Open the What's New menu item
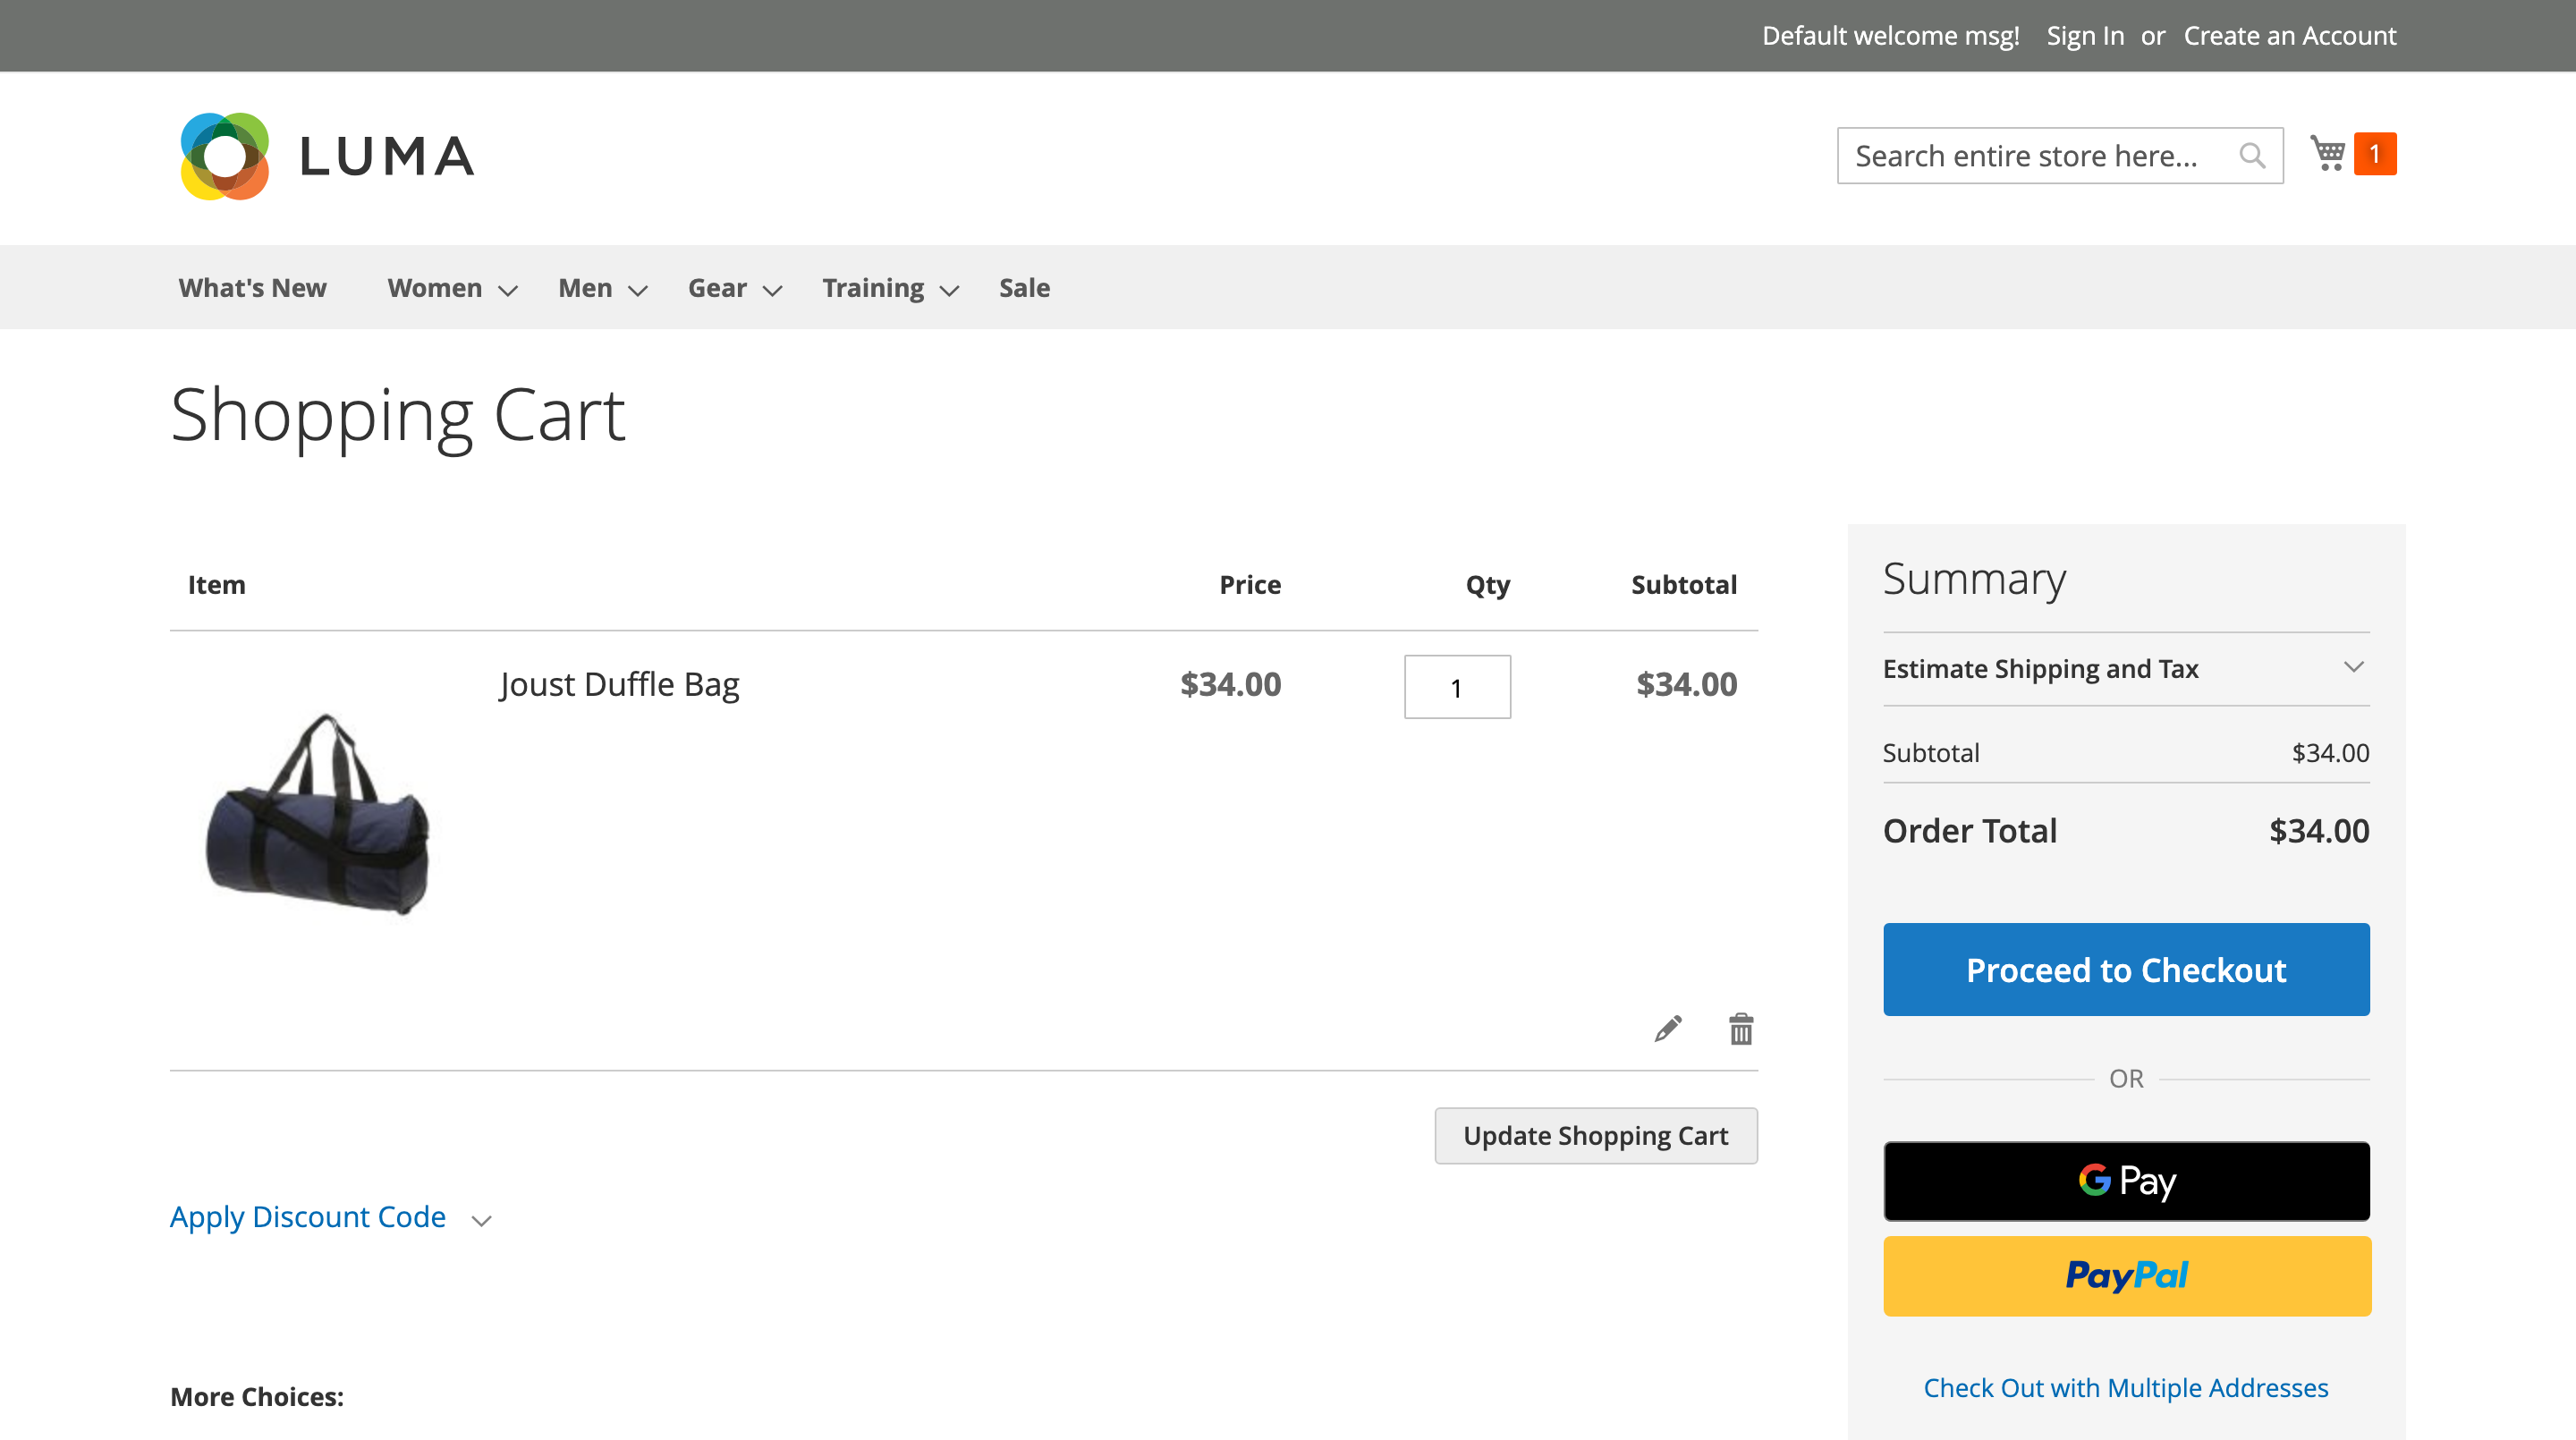The image size is (2576, 1440). point(252,288)
